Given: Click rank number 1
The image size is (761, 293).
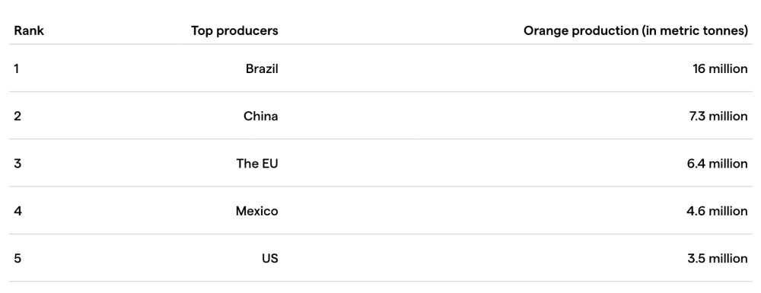Looking at the screenshot, I should [x=16, y=69].
